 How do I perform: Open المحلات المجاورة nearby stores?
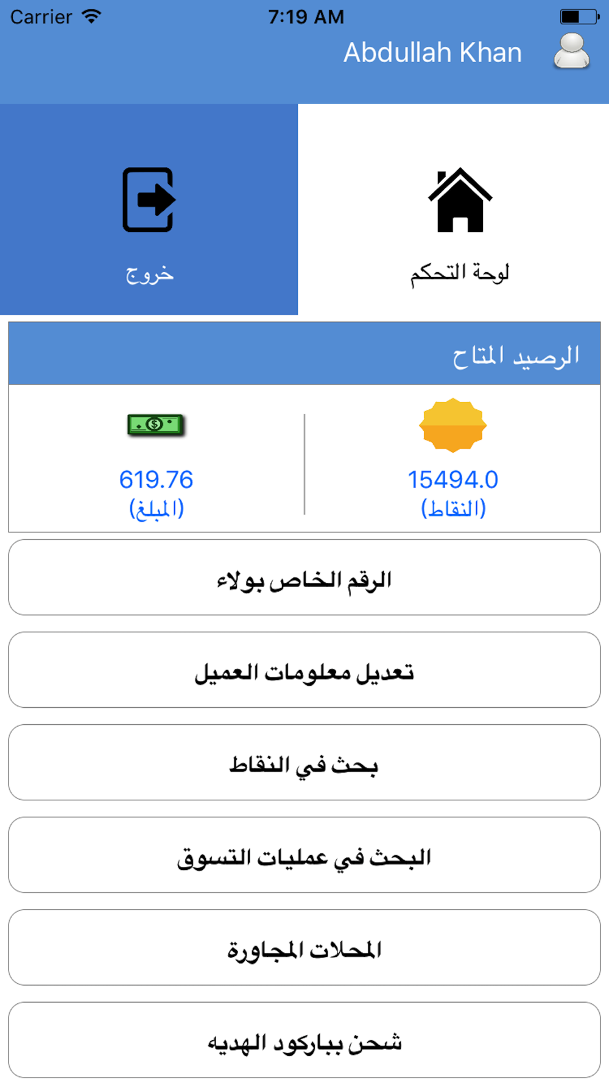pos(304,948)
